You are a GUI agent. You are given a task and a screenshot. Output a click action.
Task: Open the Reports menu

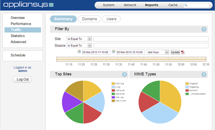pyautogui.click(x=152, y=5)
